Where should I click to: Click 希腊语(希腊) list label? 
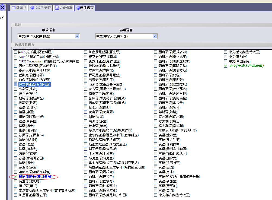(168, 112)
